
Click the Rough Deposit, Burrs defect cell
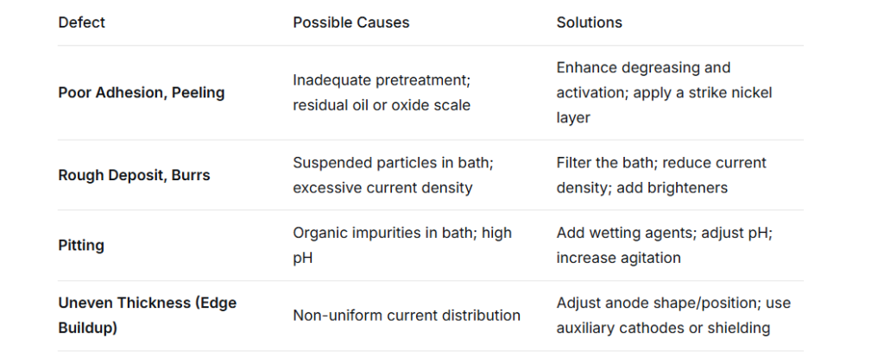134,175
